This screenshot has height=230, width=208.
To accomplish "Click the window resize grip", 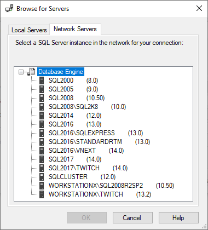I will point(205,227).
